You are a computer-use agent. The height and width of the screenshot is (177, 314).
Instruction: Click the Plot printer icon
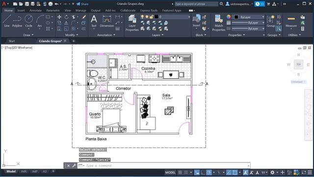[51, 4]
